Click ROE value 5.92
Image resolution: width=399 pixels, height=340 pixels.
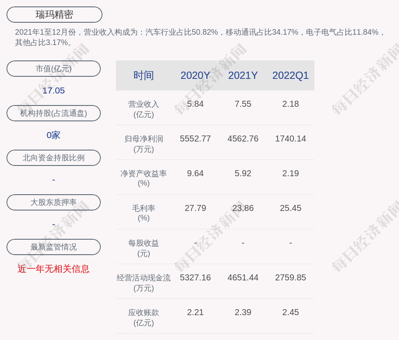243,174
